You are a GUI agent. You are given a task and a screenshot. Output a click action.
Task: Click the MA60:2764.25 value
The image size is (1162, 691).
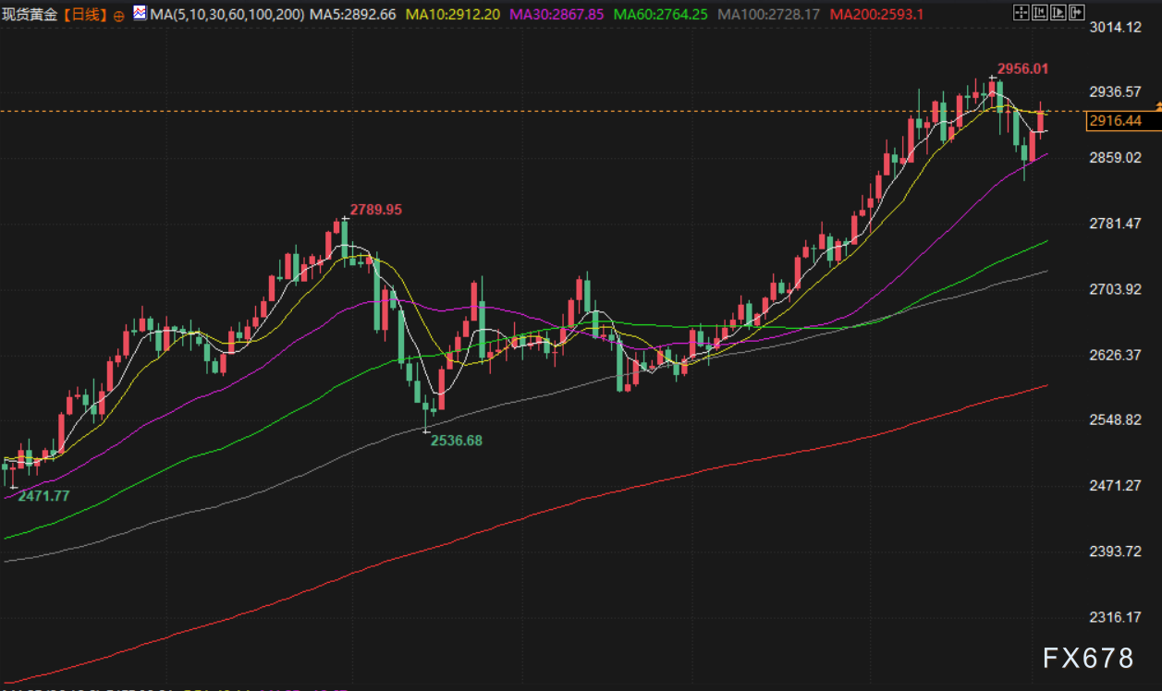coord(661,15)
